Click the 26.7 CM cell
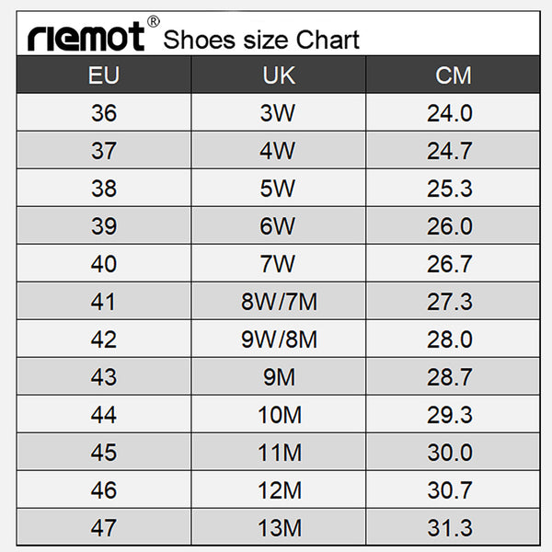The width and height of the screenshot is (552, 552). (x=450, y=263)
